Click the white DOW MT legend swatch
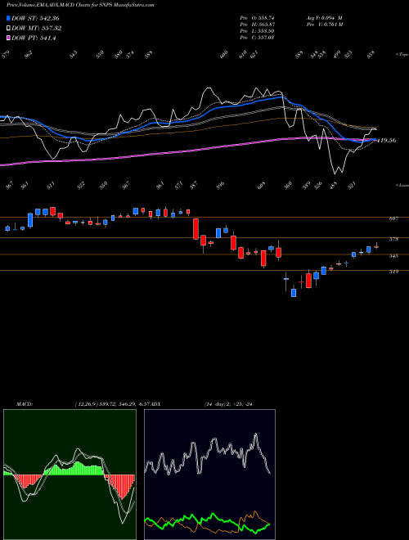 click(x=8, y=29)
